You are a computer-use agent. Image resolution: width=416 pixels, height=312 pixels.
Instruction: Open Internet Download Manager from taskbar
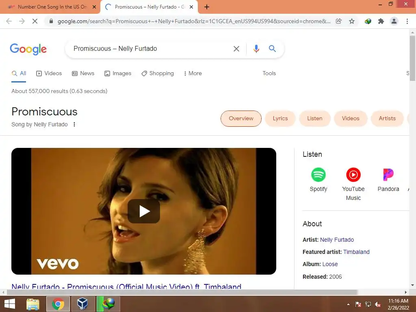click(108, 304)
